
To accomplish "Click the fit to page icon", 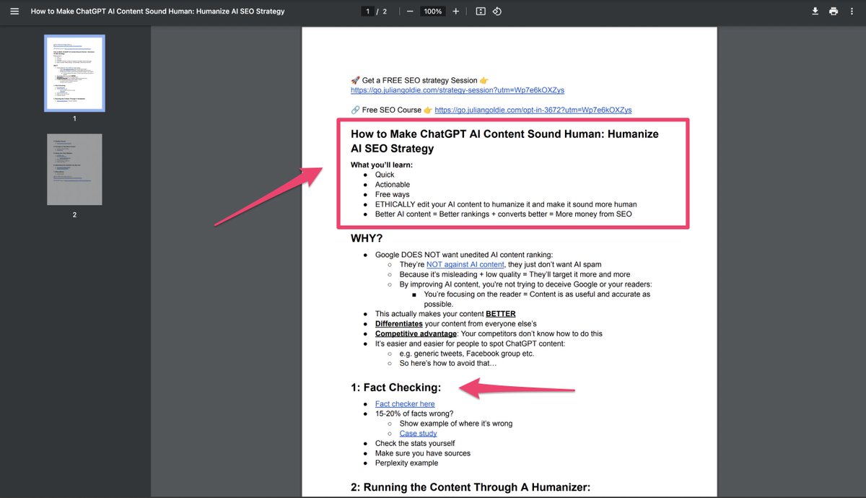I will click(481, 12).
